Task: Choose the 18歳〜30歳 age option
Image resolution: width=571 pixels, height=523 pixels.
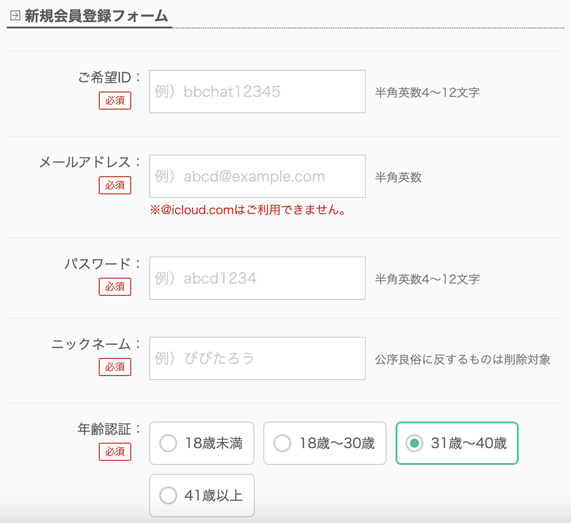Action: tap(282, 443)
